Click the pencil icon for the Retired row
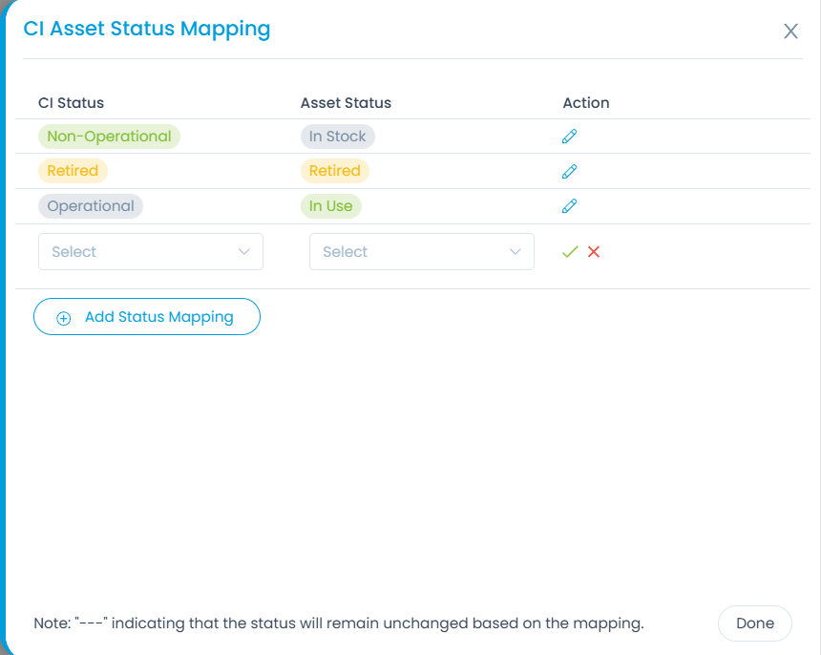The image size is (821, 655). [569, 172]
